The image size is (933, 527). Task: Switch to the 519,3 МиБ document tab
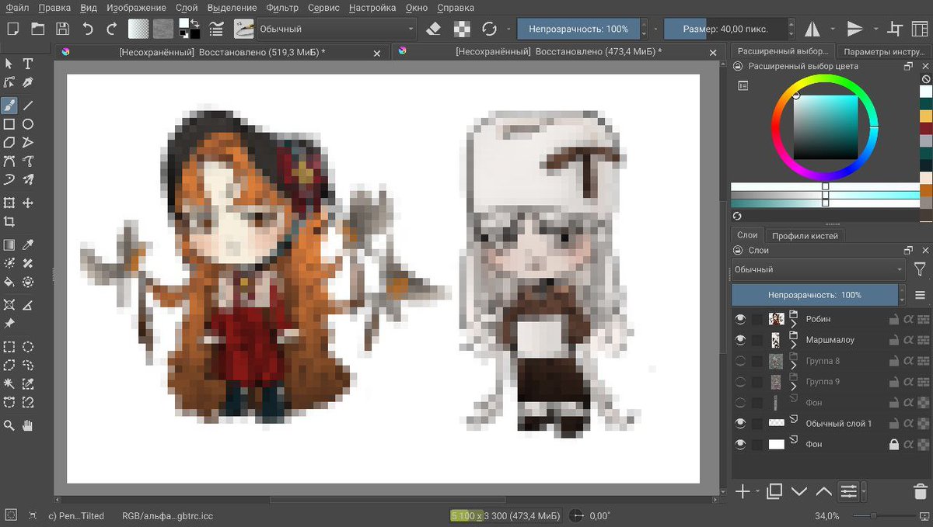222,52
